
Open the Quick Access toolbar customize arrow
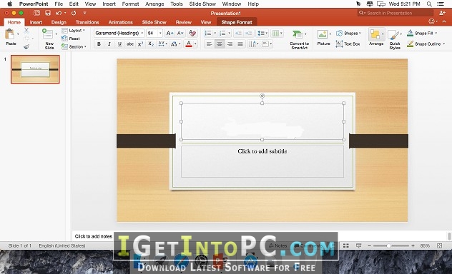tap(84, 13)
